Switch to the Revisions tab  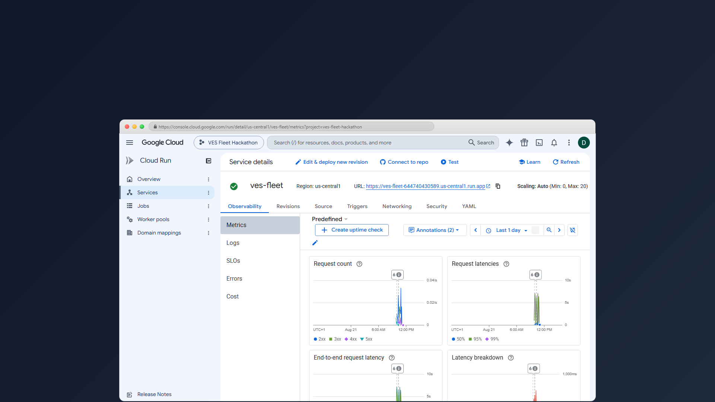tap(288, 206)
